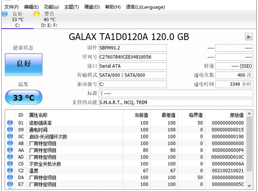Click the 33 °C temperature button
Screen dimensions: 258x191
point(24,97)
